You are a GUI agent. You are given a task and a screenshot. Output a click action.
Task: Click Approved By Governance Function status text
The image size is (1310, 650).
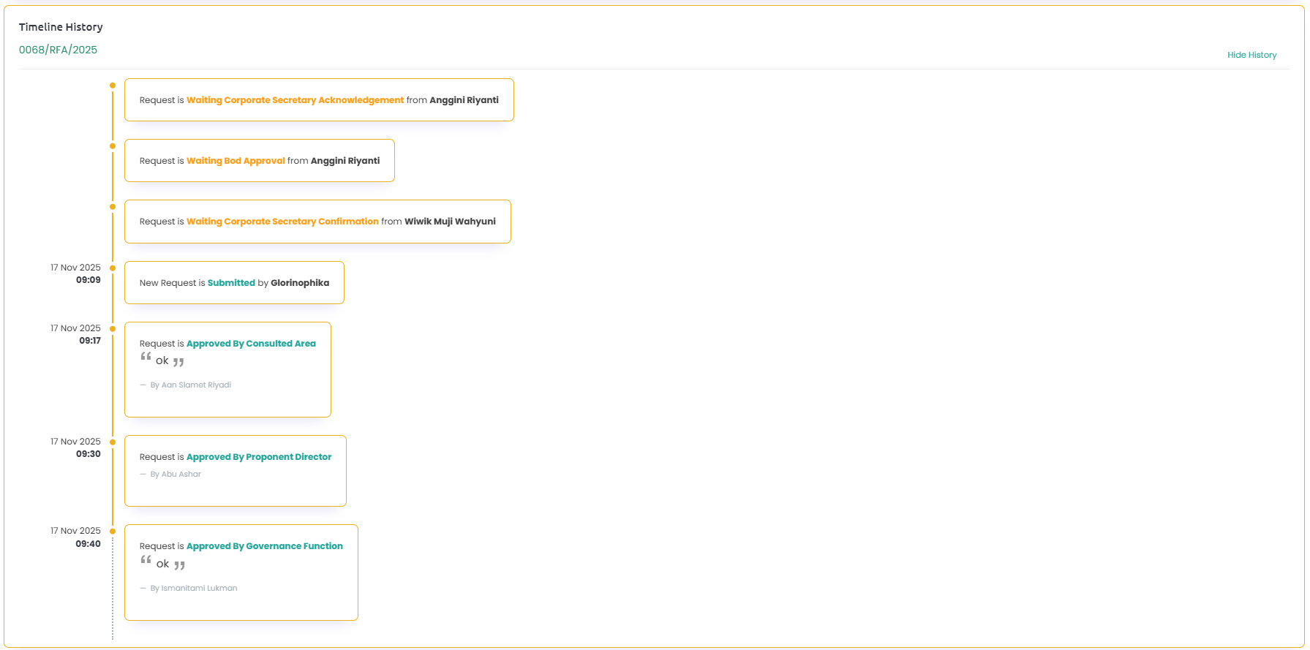pos(264,546)
